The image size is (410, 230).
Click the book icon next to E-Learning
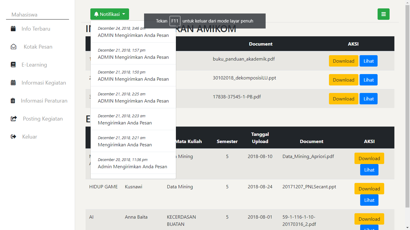(13, 64)
